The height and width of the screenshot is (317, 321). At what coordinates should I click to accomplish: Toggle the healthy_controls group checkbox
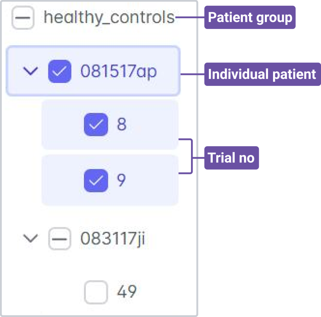click(x=23, y=18)
